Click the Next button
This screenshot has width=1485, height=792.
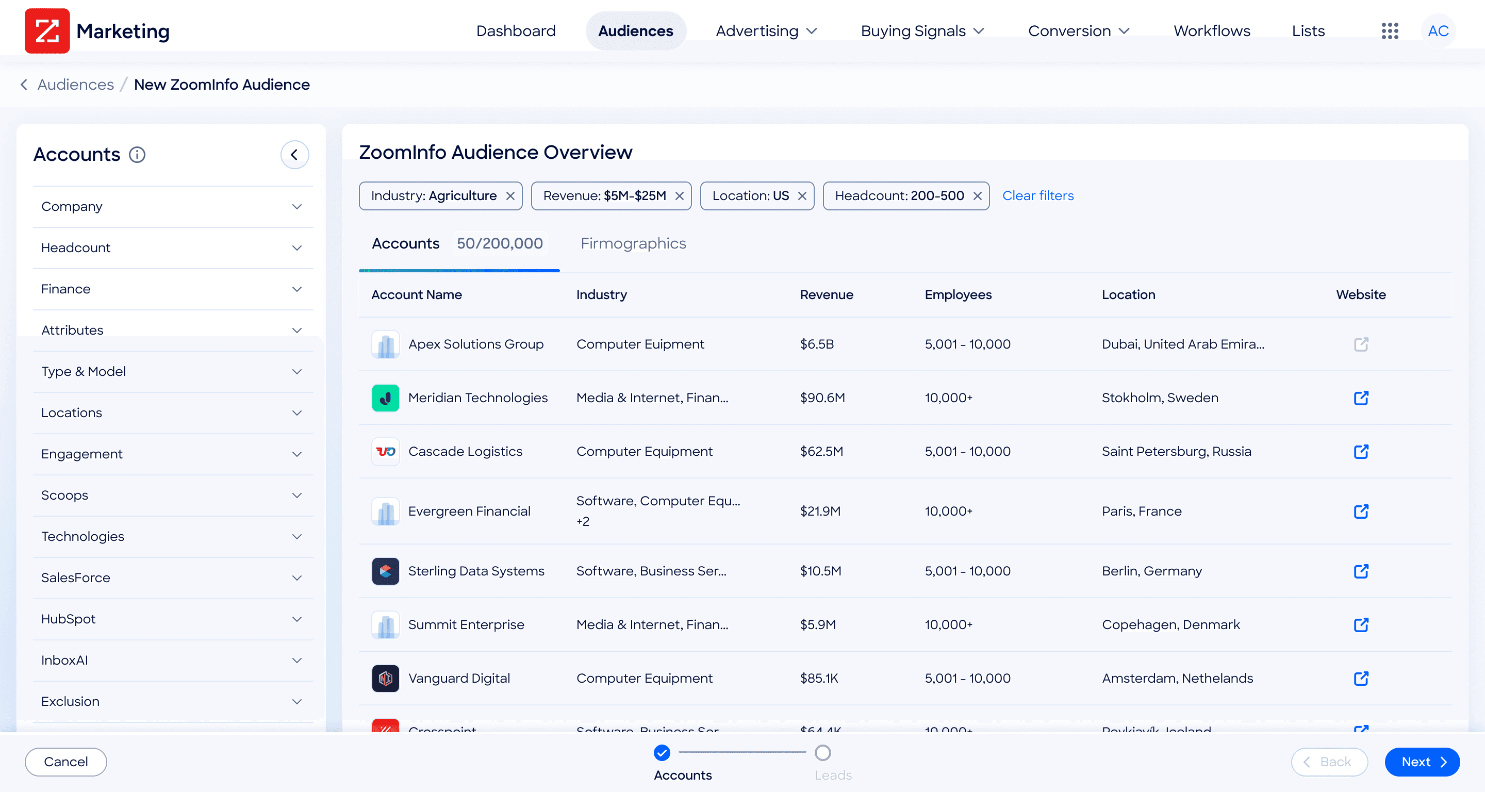[x=1422, y=762]
